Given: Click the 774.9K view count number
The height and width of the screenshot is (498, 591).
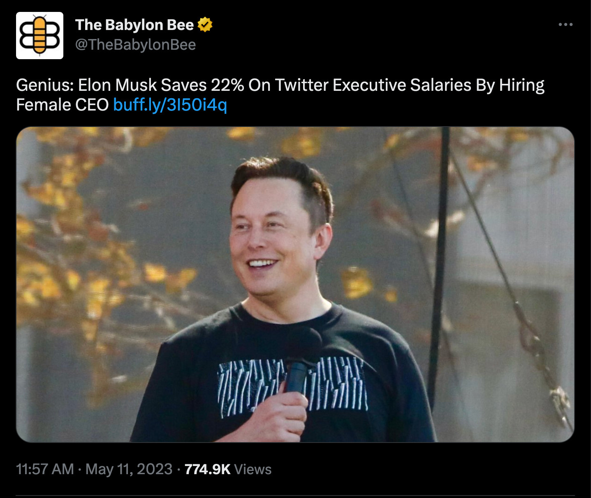Looking at the screenshot, I should coord(207,469).
